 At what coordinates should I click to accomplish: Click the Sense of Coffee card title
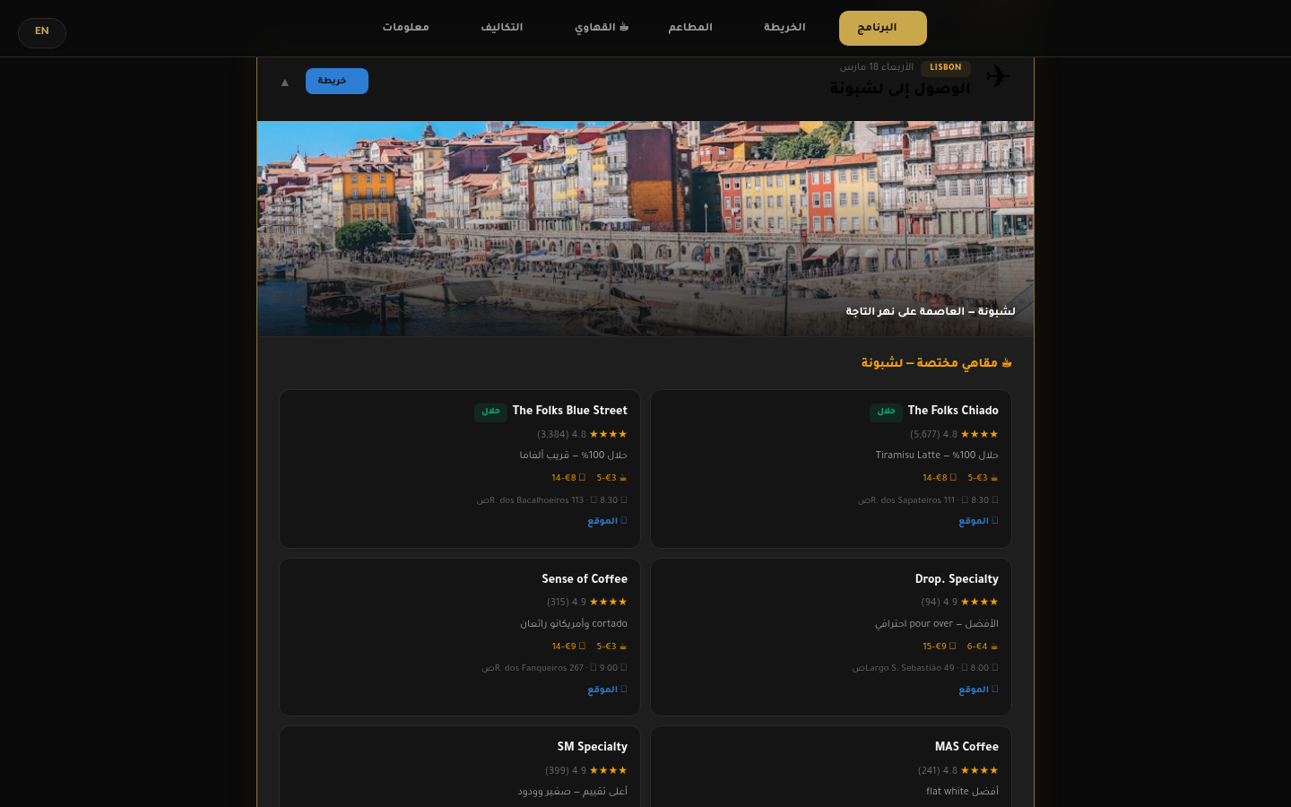pos(585,579)
